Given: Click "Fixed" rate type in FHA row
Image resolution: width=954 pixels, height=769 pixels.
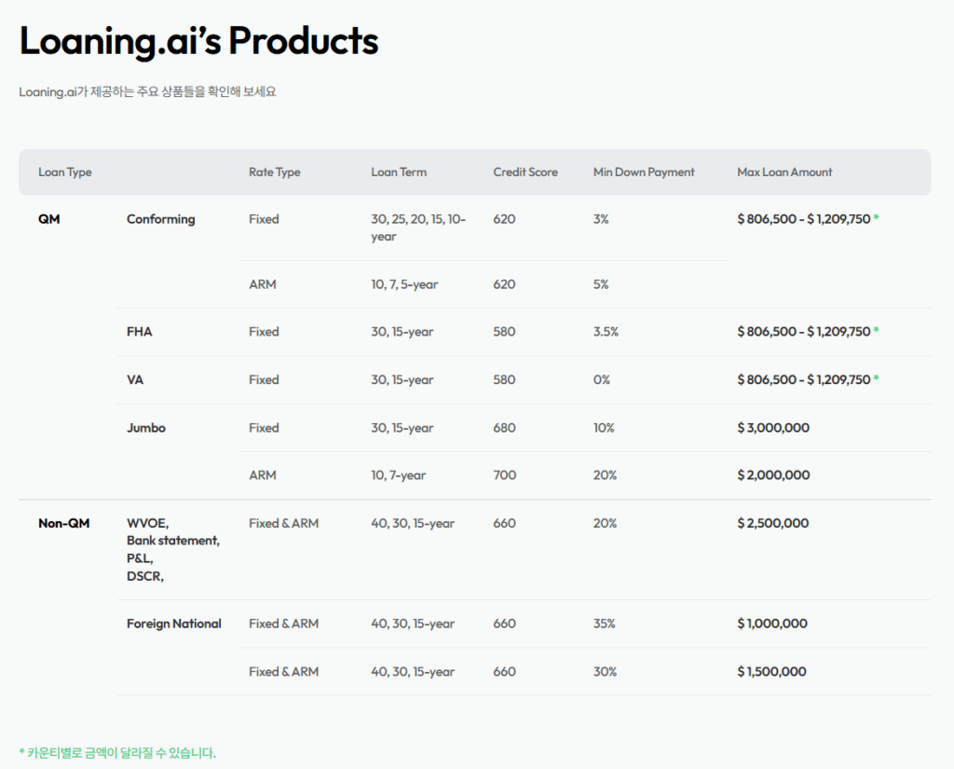Looking at the screenshot, I should [x=264, y=332].
